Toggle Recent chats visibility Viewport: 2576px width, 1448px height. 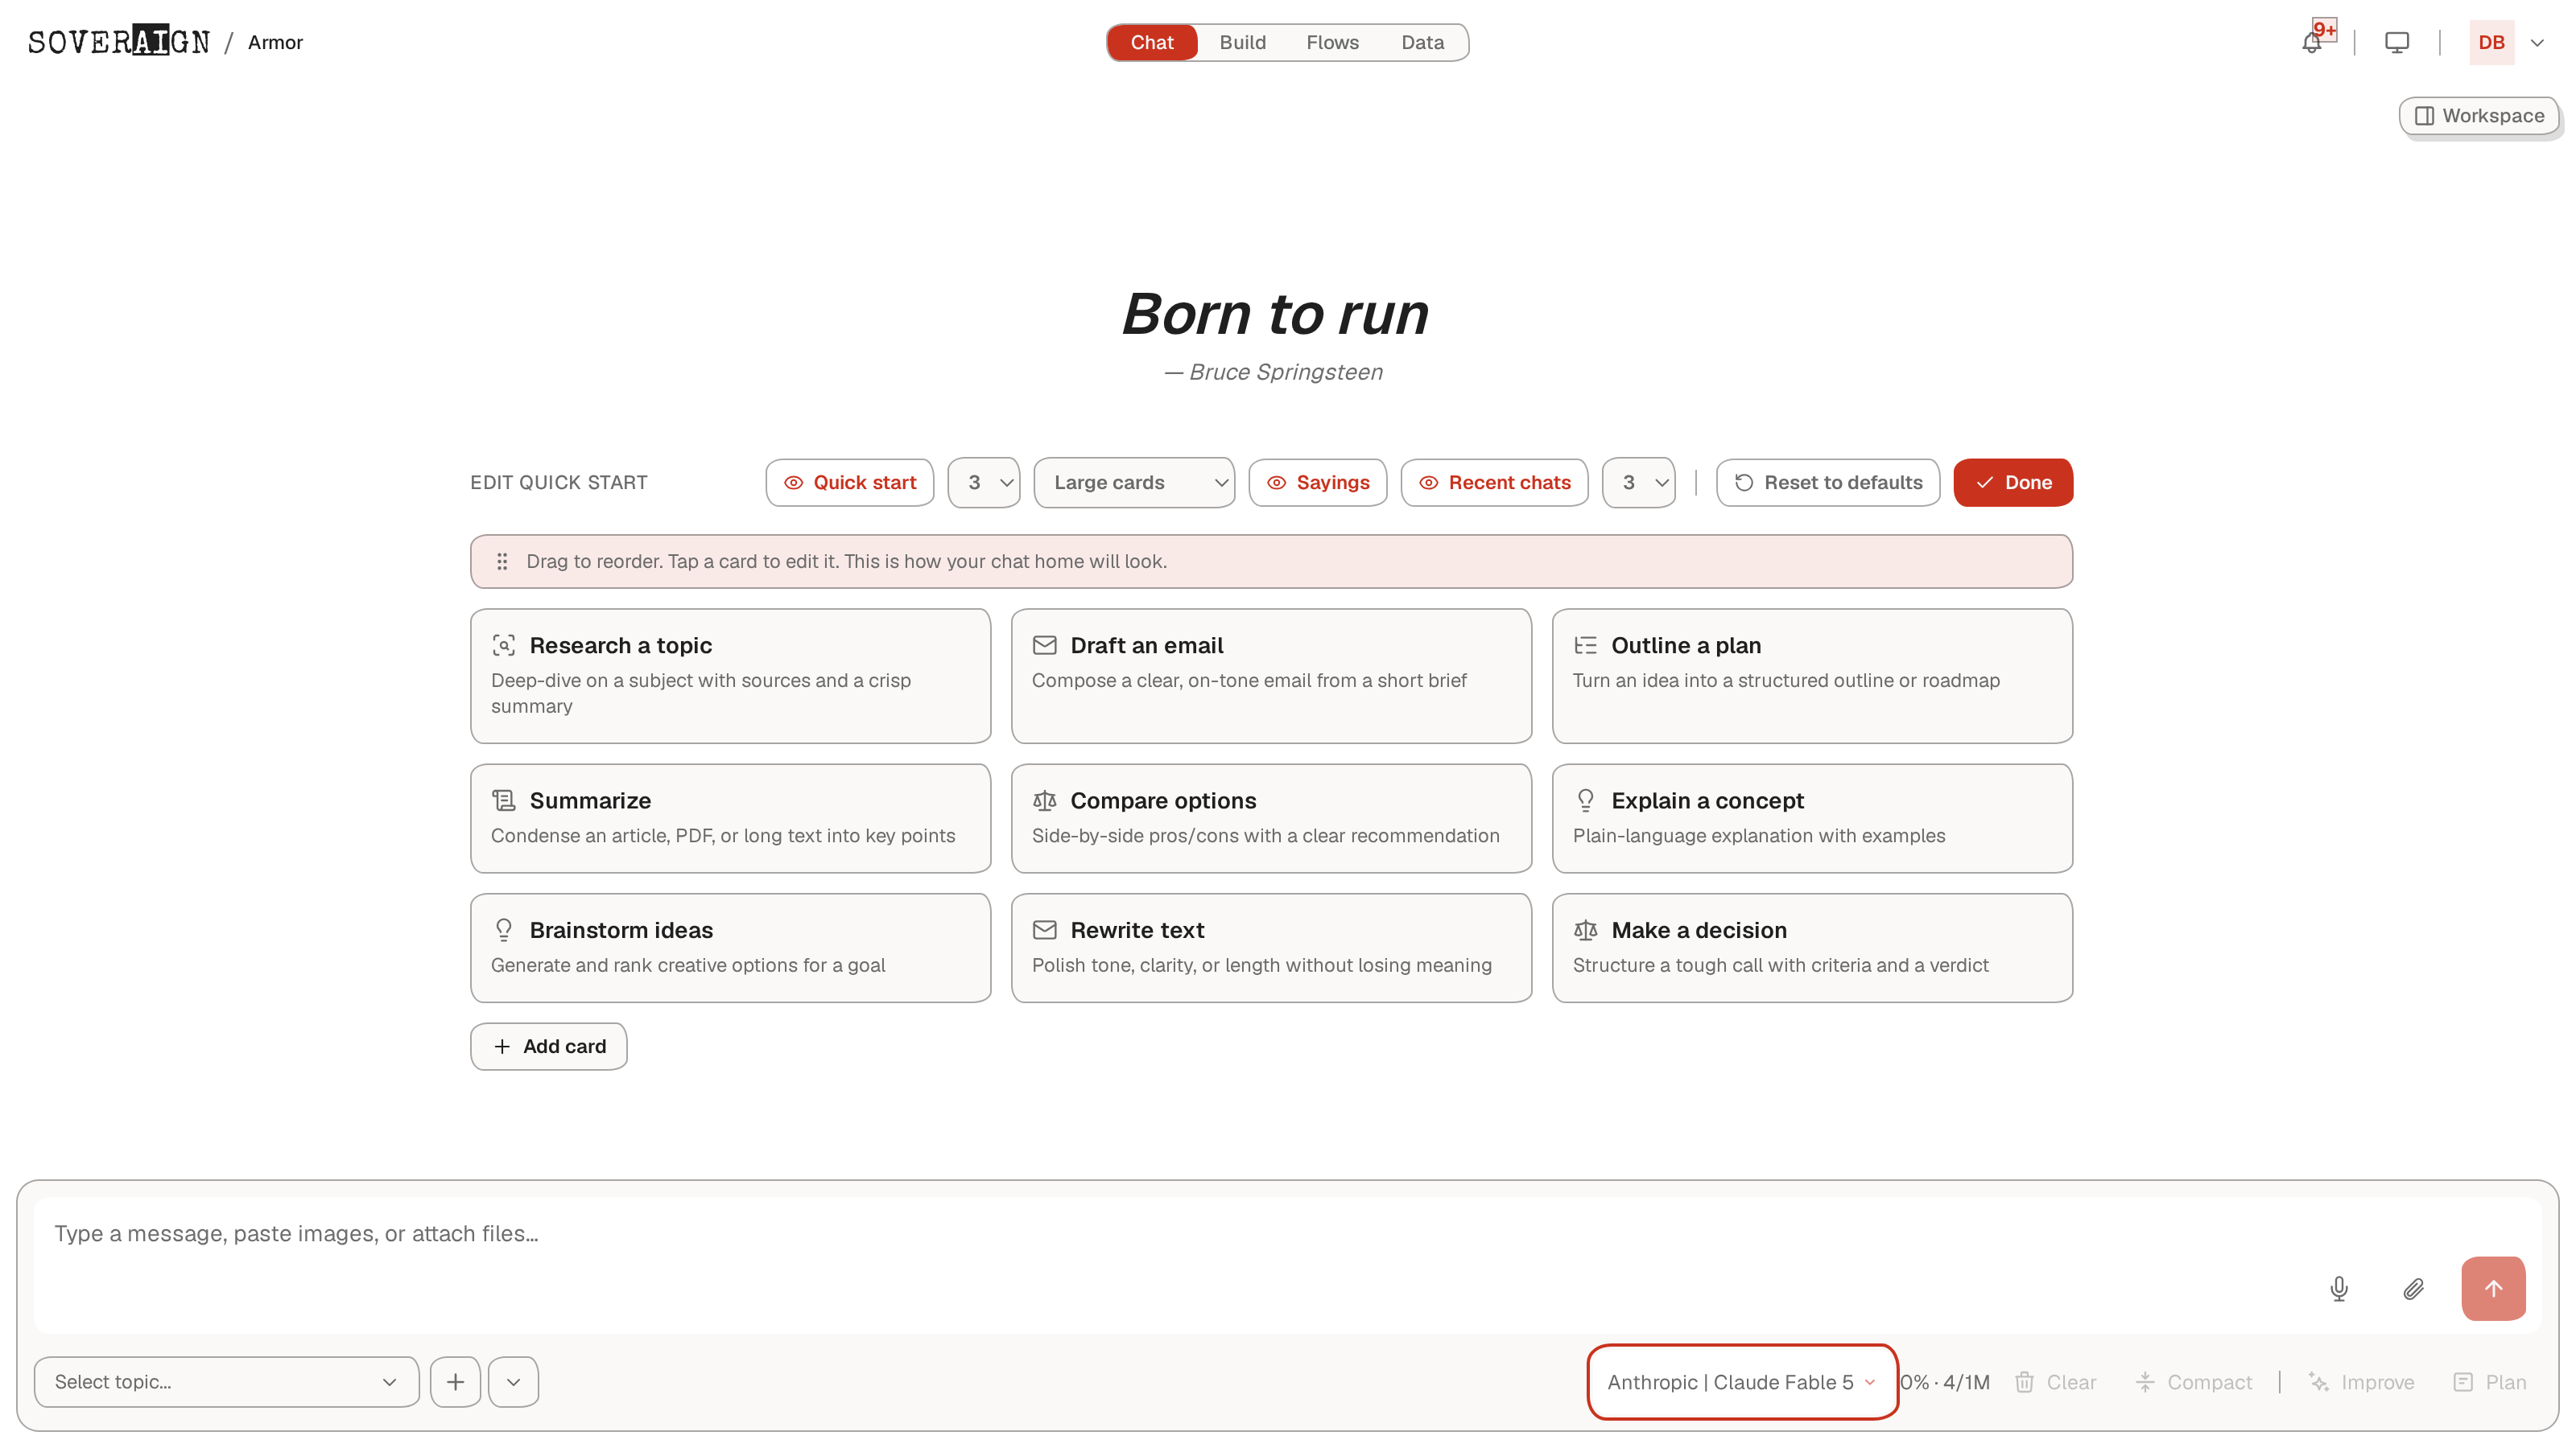(x=1494, y=483)
